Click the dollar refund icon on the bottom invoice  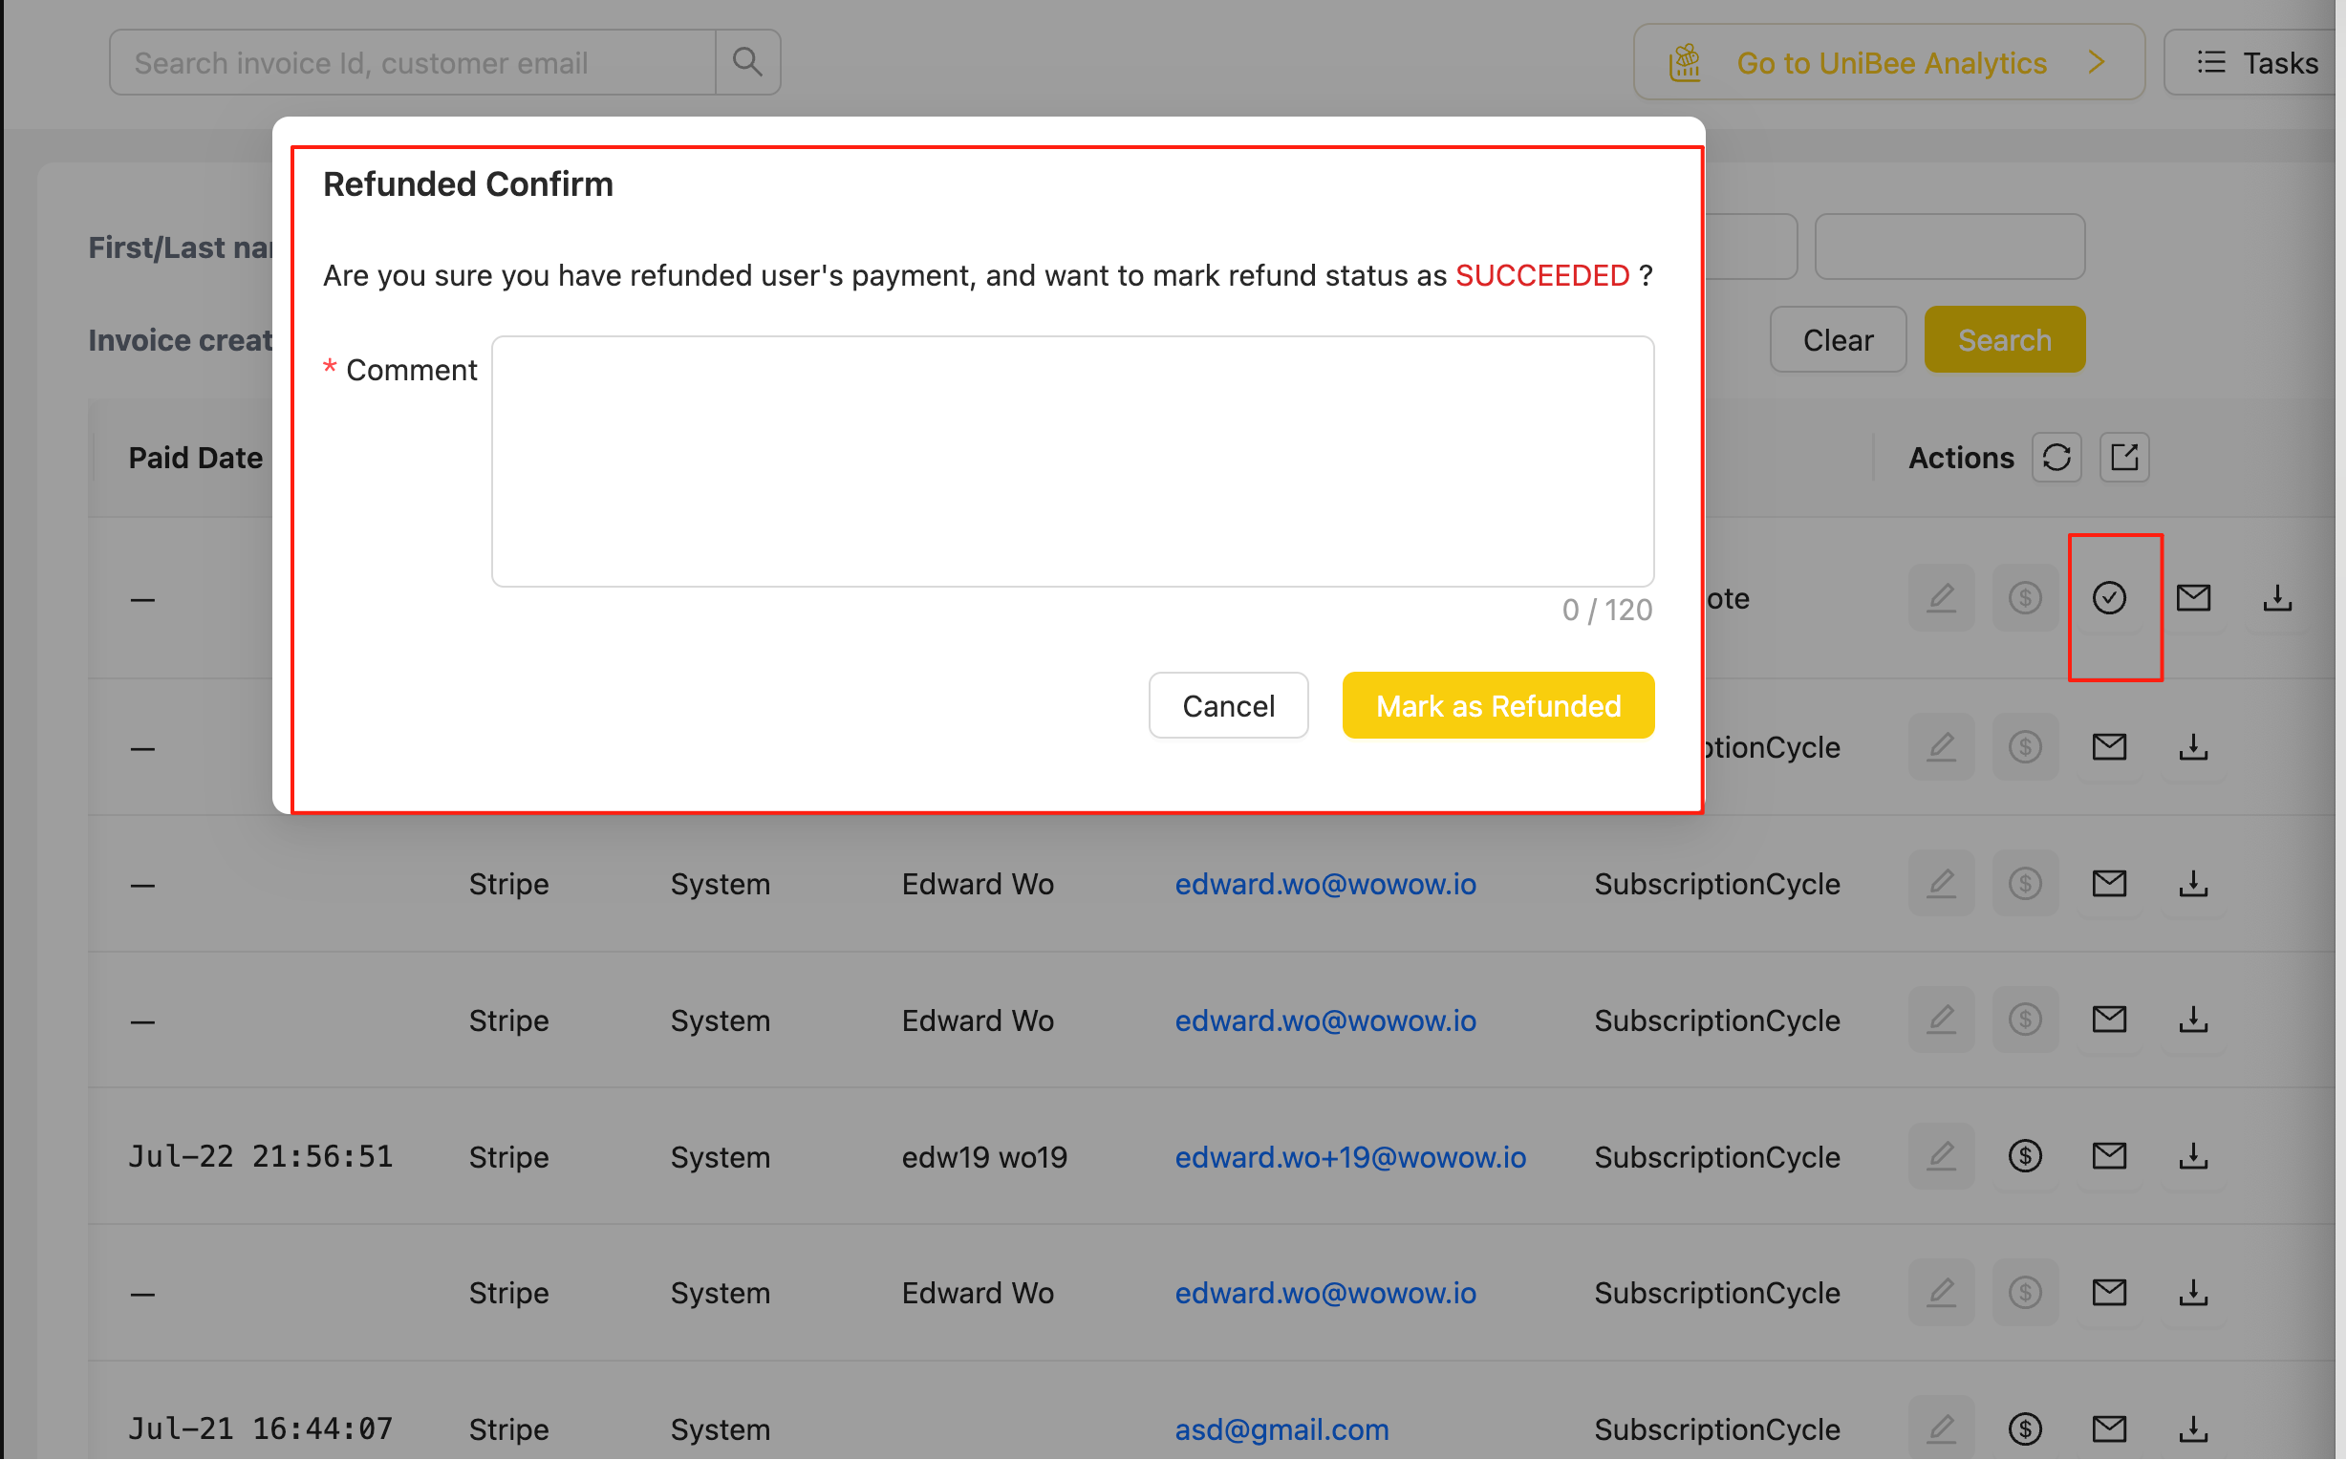tap(2026, 1429)
